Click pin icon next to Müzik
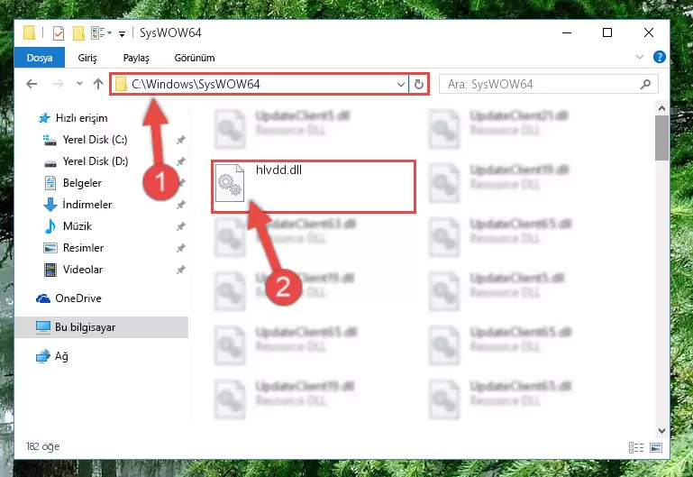Viewport: 693px width, 477px height. pyautogui.click(x=181, y=227)
